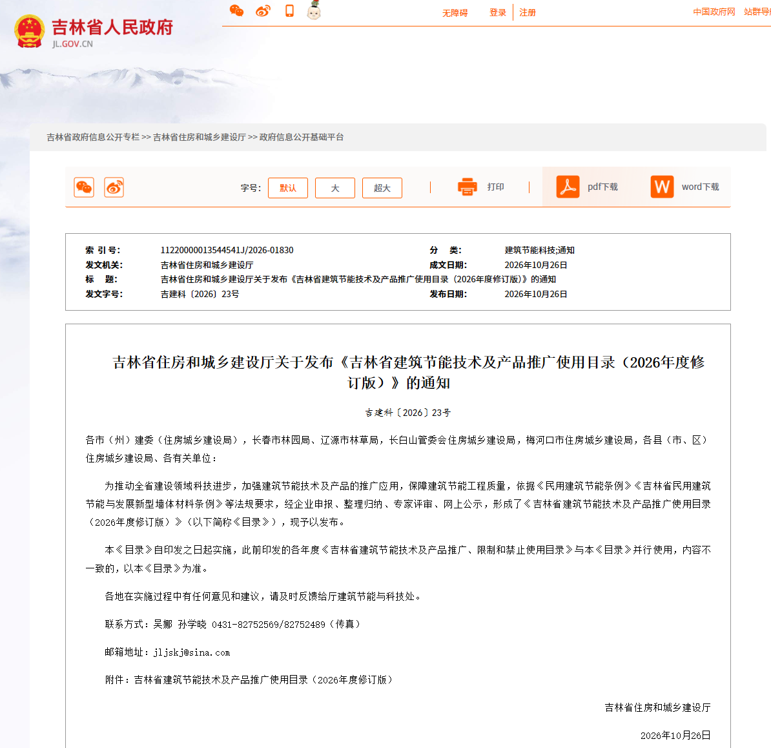Open the WeChat icon in the top header
This screenshot has height=748, width=771.
236,11
